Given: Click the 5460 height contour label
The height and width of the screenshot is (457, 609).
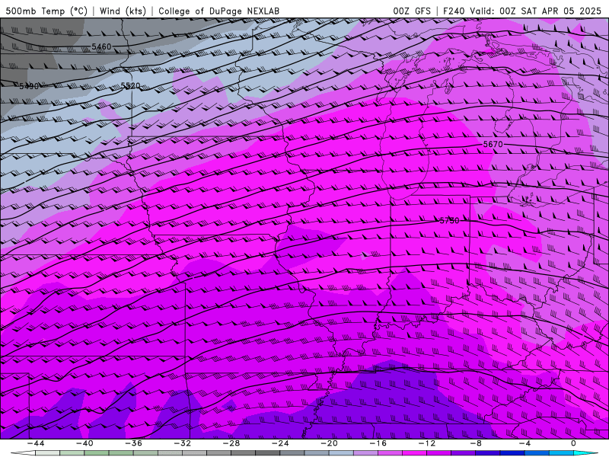Looking at the screenshot, I should (x=101, y=47).
